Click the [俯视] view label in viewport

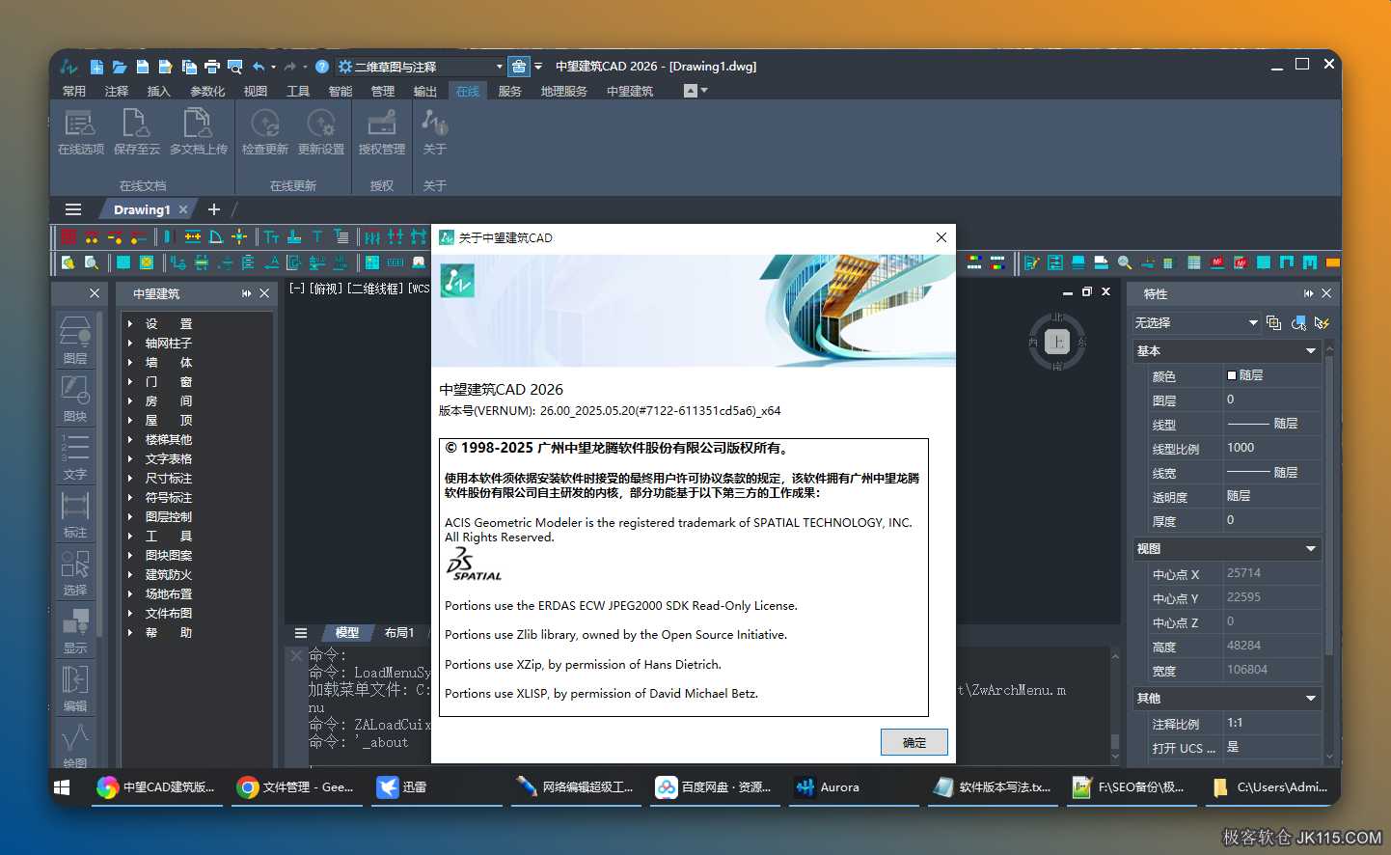pos(326,289)
